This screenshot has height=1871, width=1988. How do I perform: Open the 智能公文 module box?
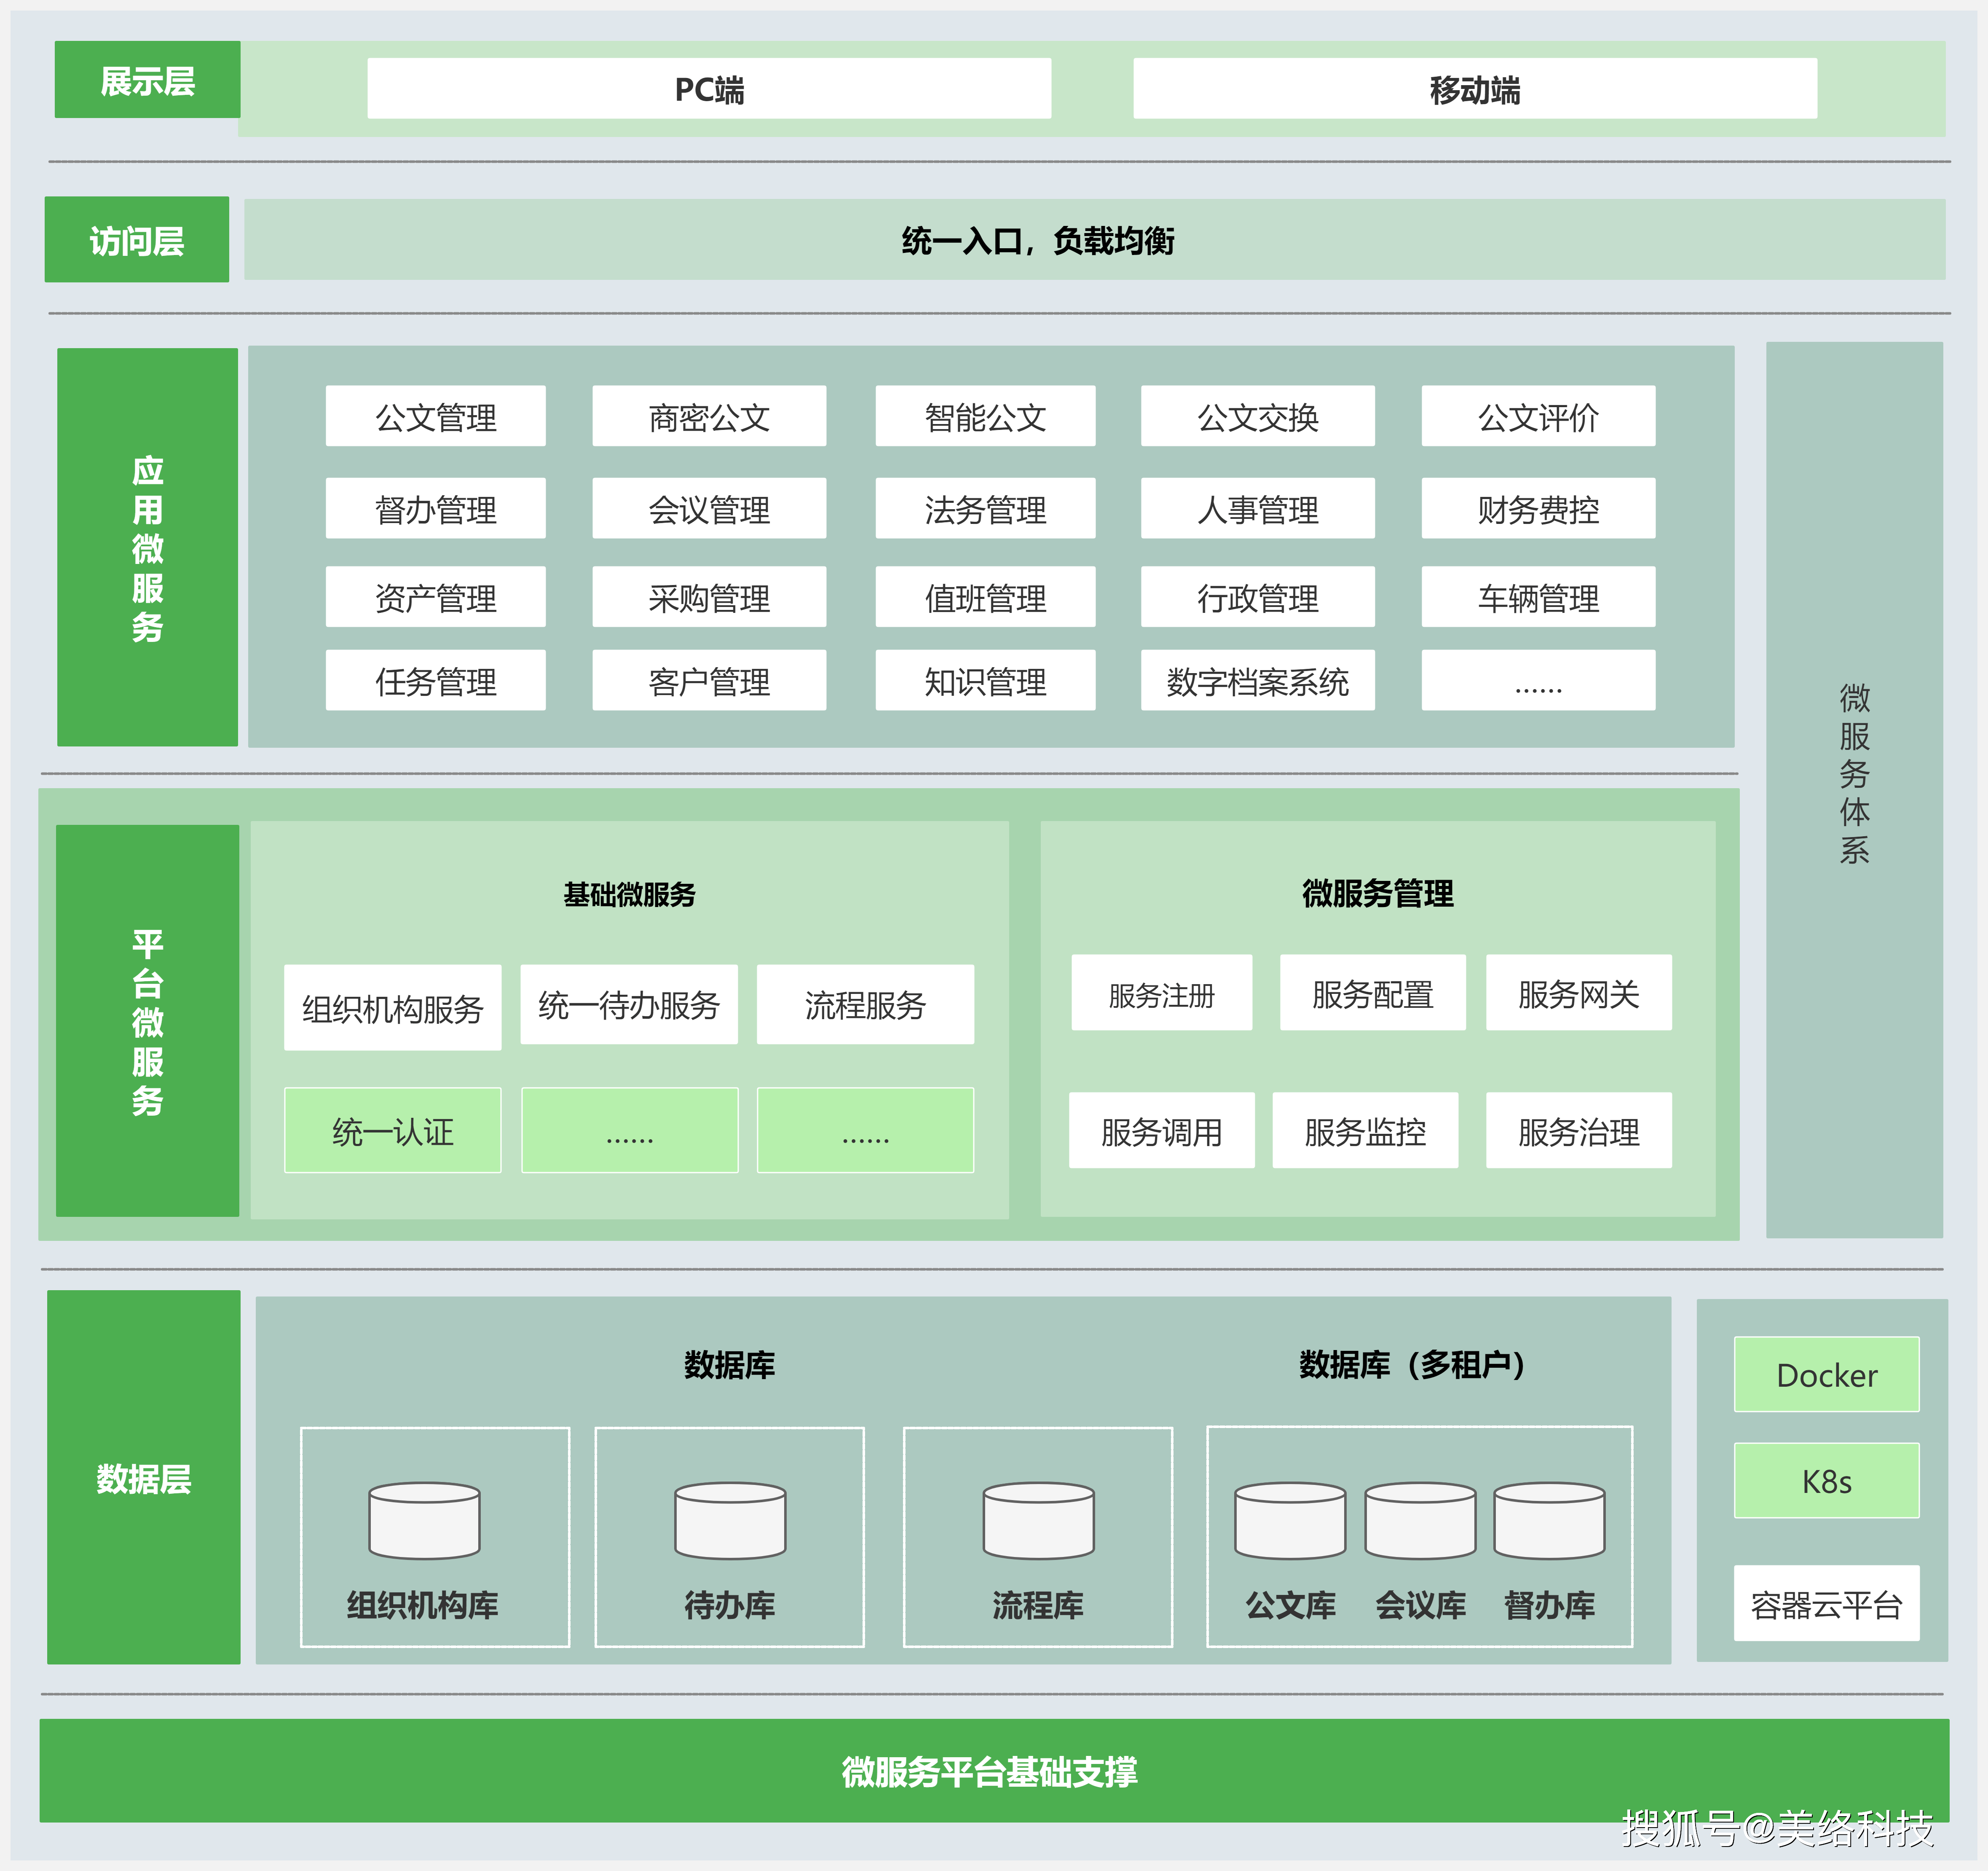(985, 415)
